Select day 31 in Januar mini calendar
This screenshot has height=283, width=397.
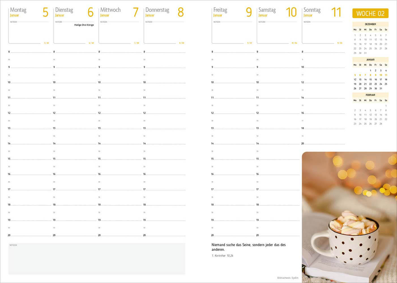pos(381,89)
